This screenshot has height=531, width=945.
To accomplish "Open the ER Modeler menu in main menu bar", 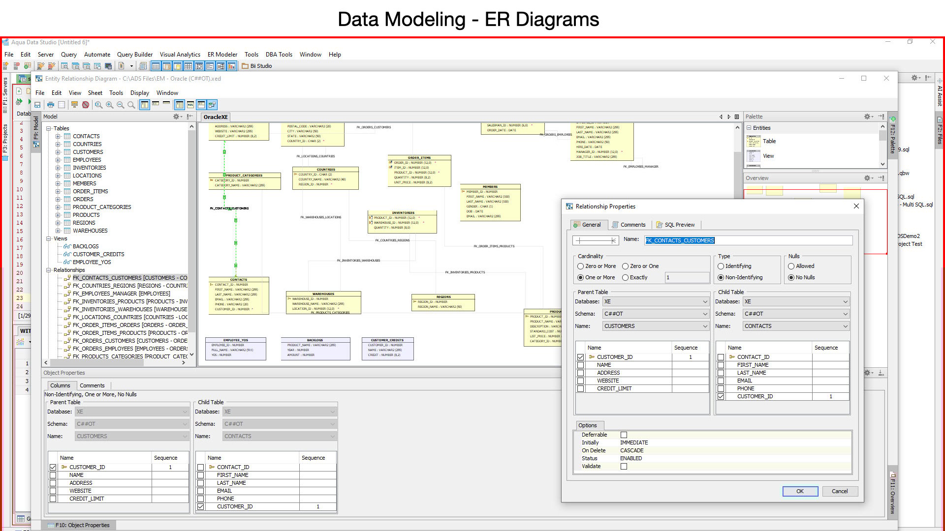I will coord(222,55).
